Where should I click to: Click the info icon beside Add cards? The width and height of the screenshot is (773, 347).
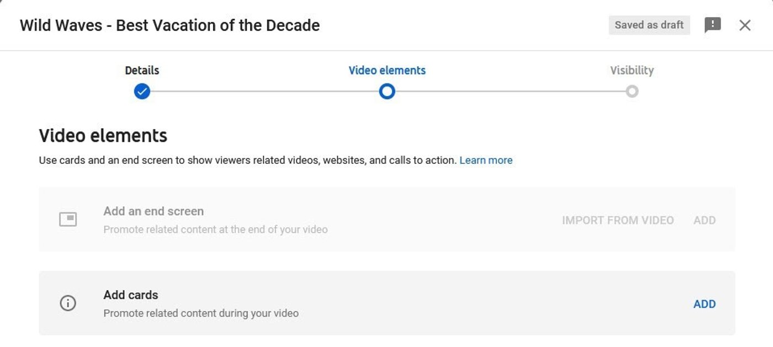point(68,303)
